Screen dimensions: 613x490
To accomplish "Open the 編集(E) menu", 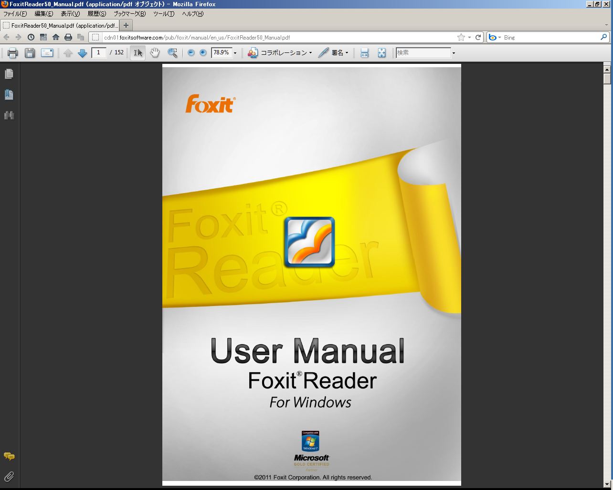I will (x=43, y=14).
